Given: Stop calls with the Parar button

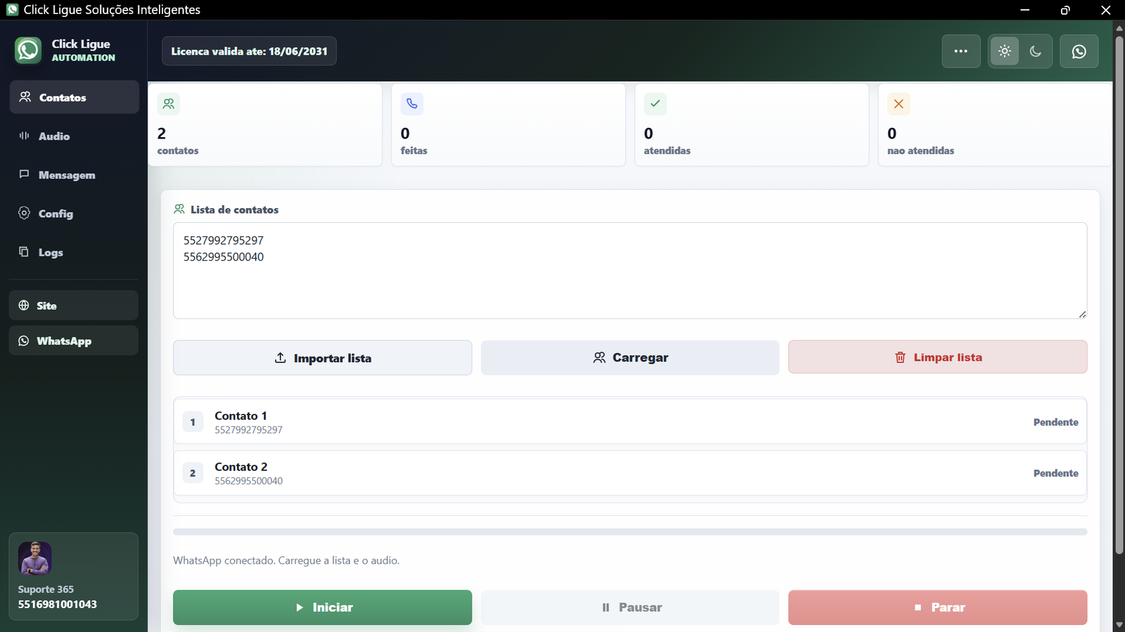Looking at the screenshot, I should (938, 607).
